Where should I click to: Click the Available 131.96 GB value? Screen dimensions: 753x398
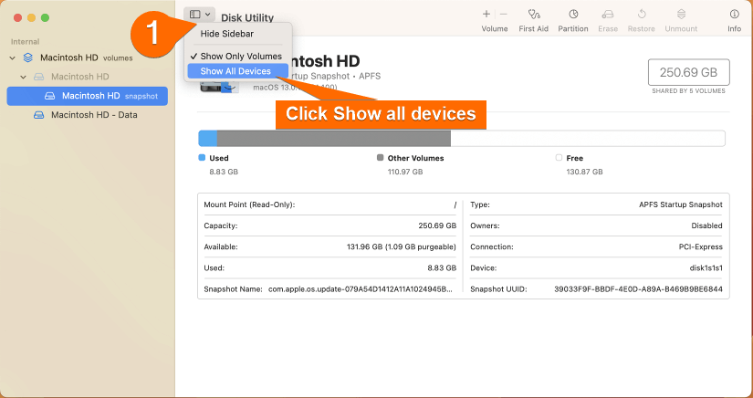click(x=402, y=246)
